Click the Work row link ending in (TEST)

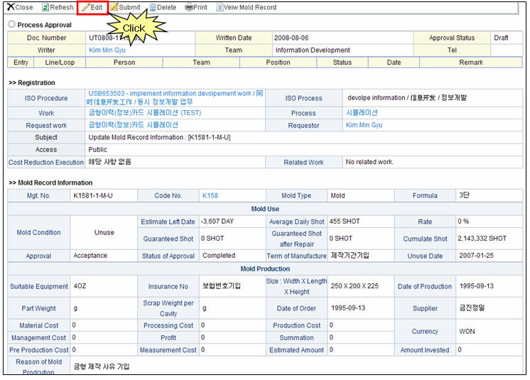tap(144, 113)
